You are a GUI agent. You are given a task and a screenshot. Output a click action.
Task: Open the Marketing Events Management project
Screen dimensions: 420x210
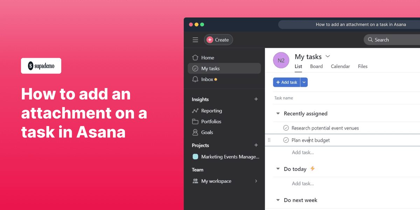(227, 157)
